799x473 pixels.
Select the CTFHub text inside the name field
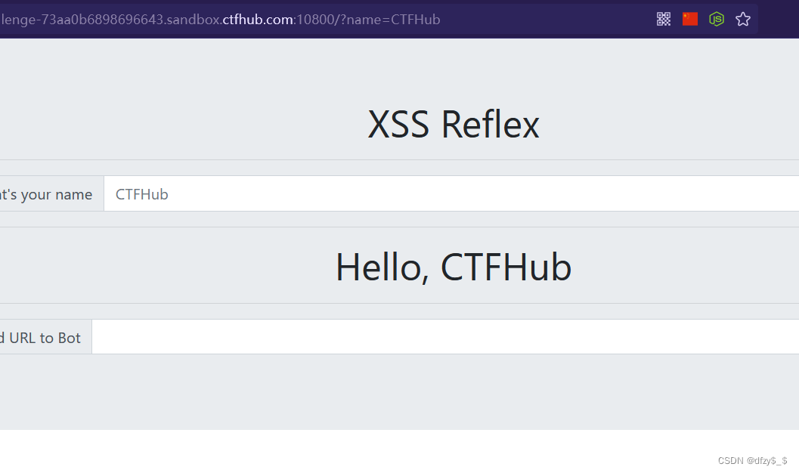(x=142, y=193)
